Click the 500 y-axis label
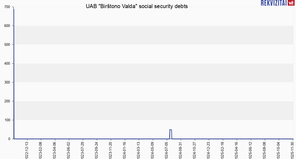This screenshot has width=296, height=159. pyautogui.click(x=8, y=44)
